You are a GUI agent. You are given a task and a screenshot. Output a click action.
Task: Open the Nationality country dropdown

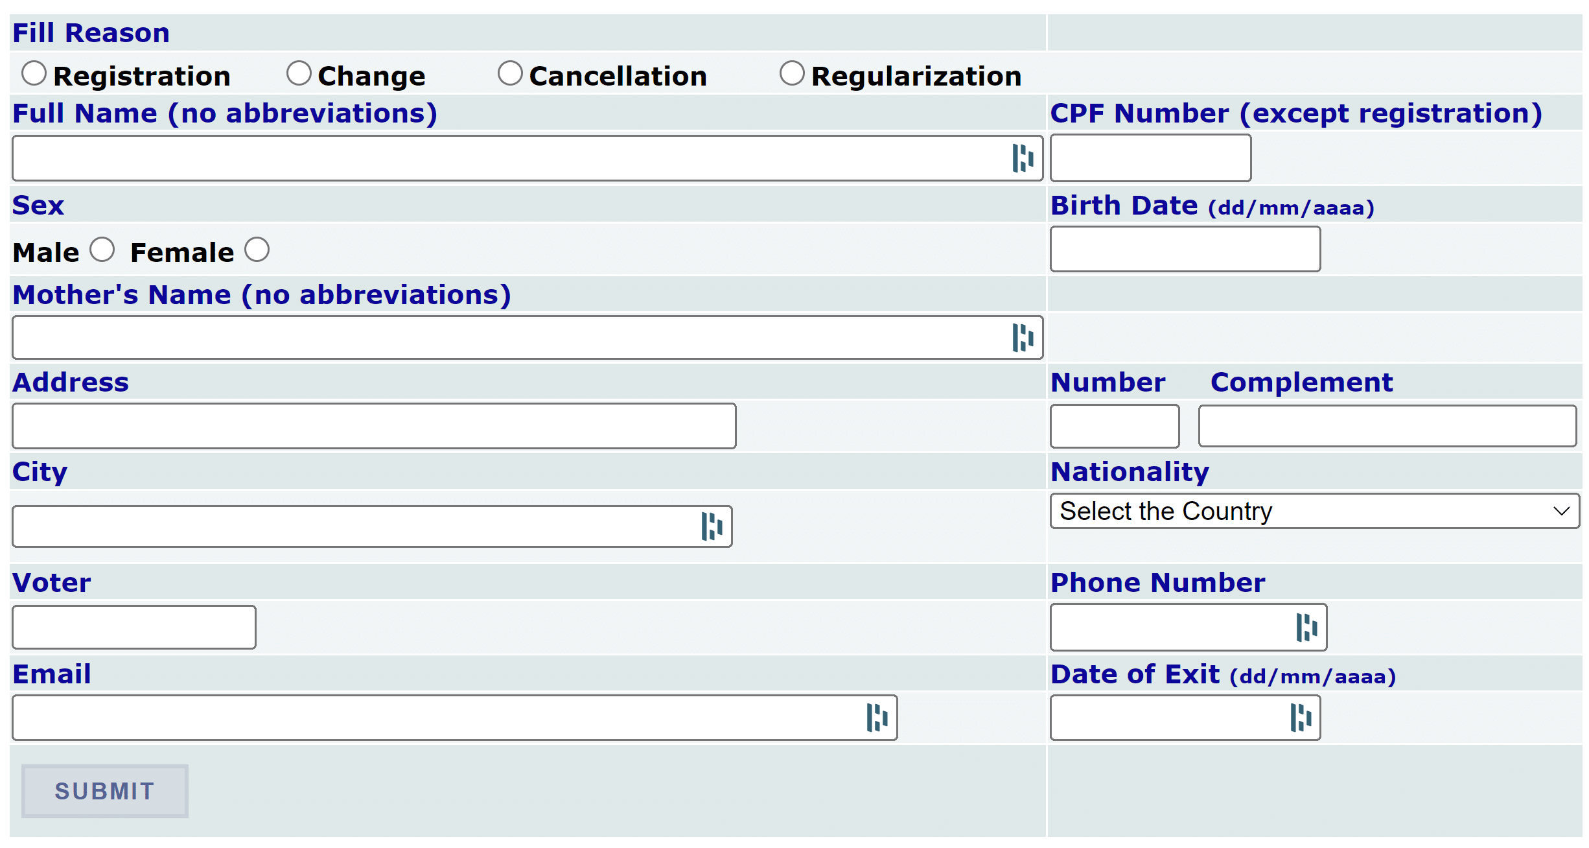[x=1314, y=512]
